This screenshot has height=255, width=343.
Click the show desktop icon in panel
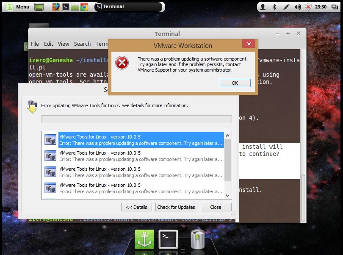pos(39,7)
